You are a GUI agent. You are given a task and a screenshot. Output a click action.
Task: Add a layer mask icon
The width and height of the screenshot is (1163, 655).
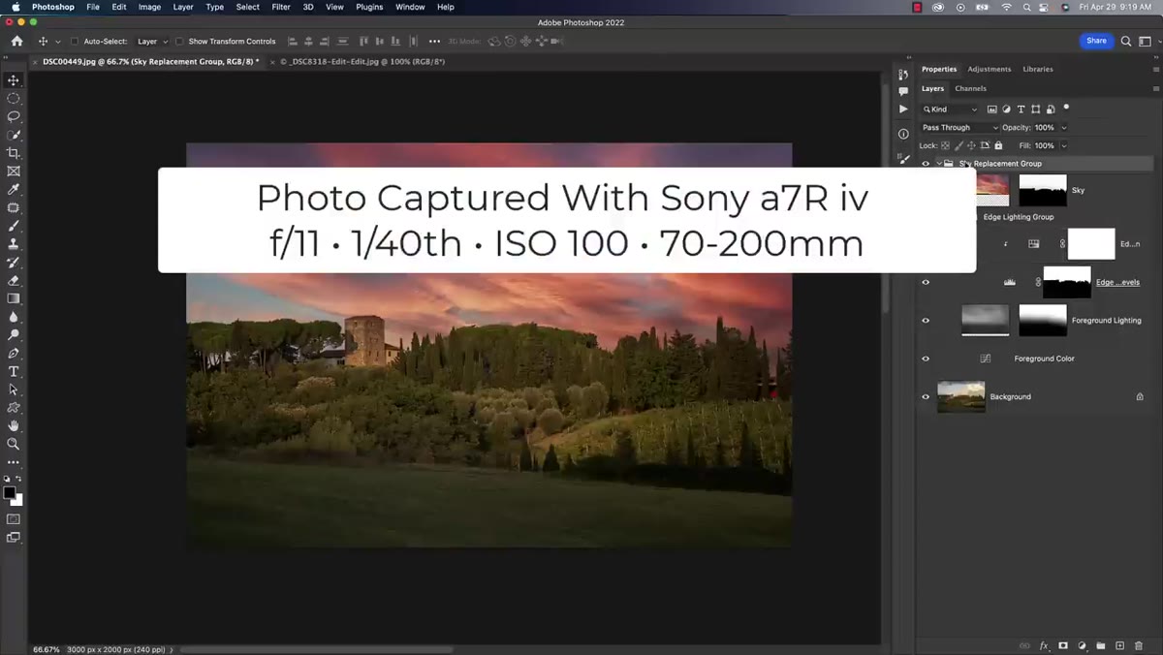(1063, 645)
